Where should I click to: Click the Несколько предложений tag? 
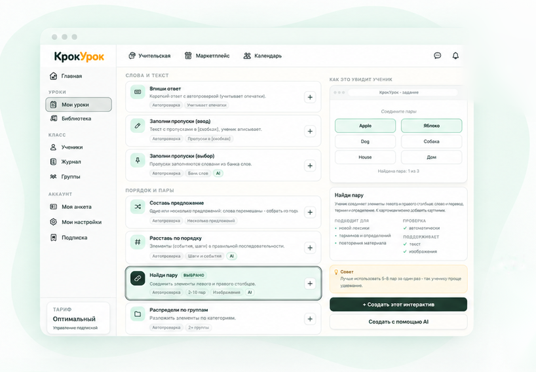[210, 221]
